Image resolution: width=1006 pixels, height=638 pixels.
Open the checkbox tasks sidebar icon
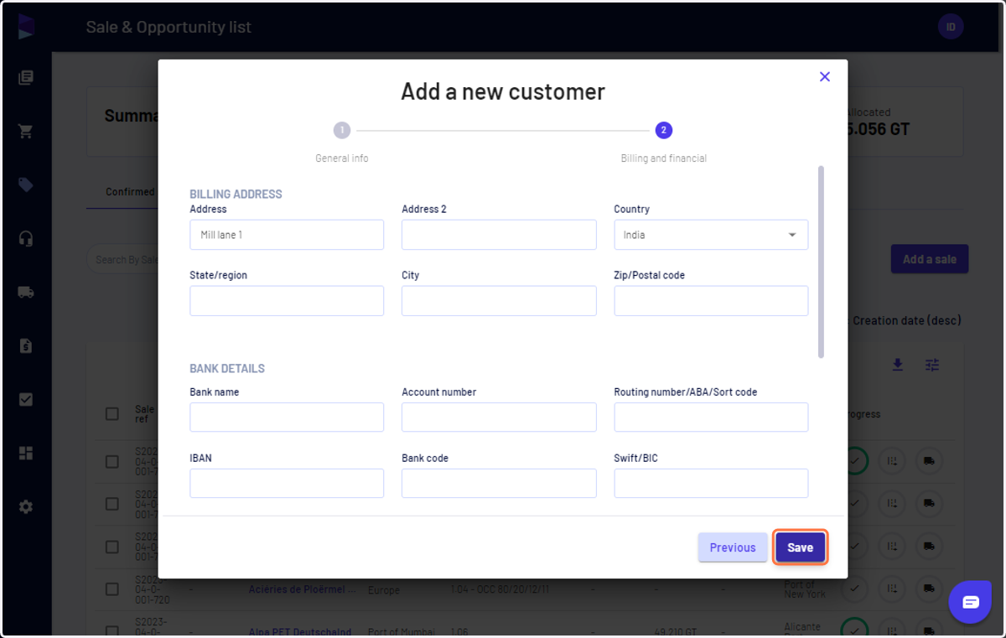click(26, 400)
